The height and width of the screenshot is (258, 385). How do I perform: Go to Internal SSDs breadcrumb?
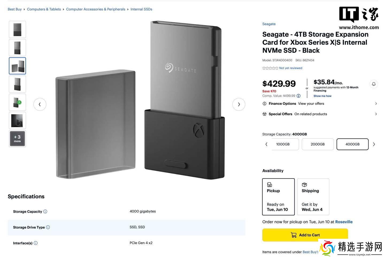[x=141, y=9]
